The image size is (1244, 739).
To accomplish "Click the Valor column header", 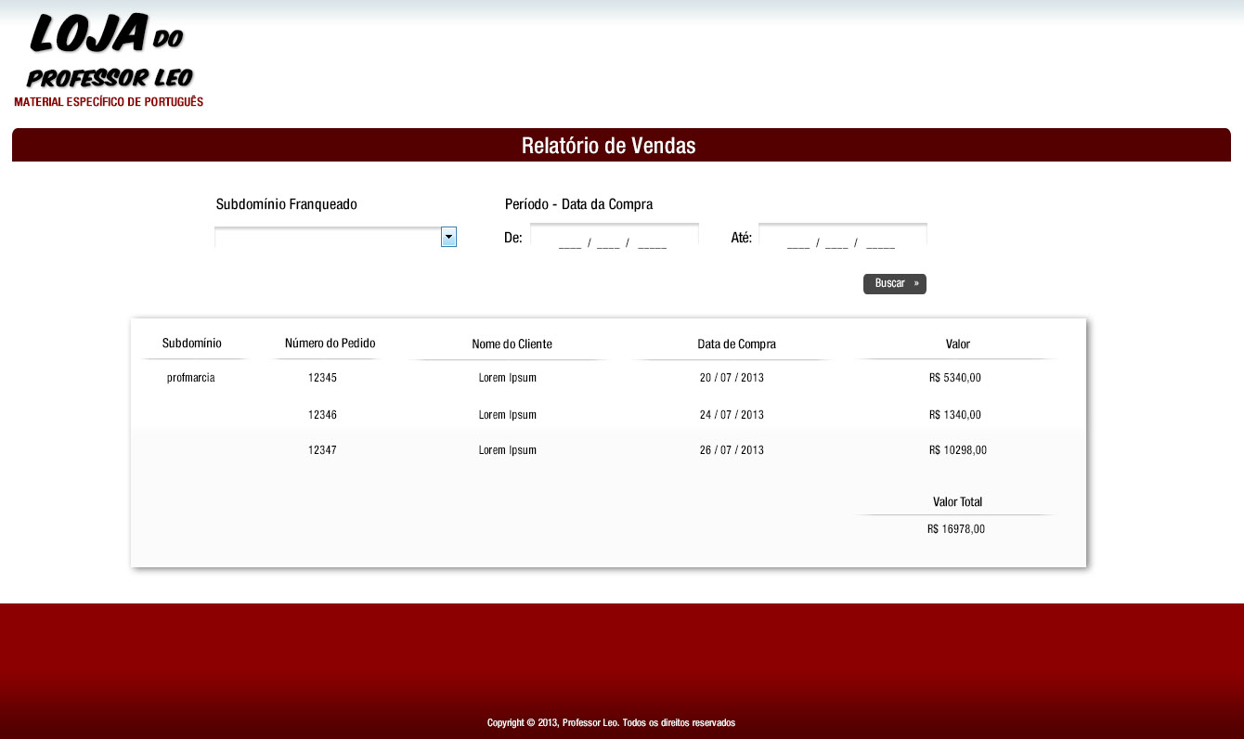I will pos(957,344).
